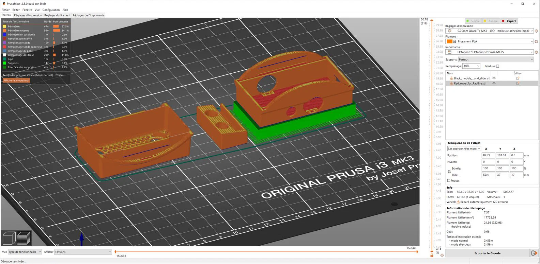The height and width of the screenshot is (264, 540).
Task: Switch to the 3D editor view cube icon
Action: tap(9, 237)
